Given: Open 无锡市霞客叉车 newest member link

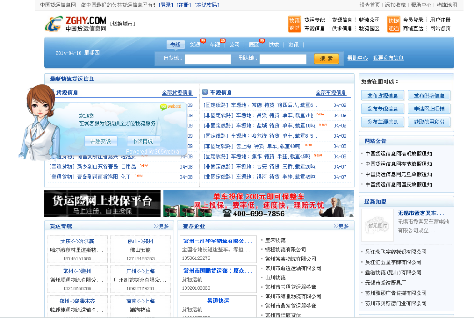Looking at the screenshot, I should [421, 213].
